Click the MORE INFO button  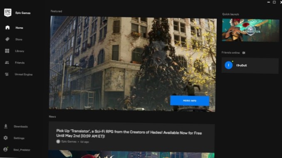pos(190,101)
